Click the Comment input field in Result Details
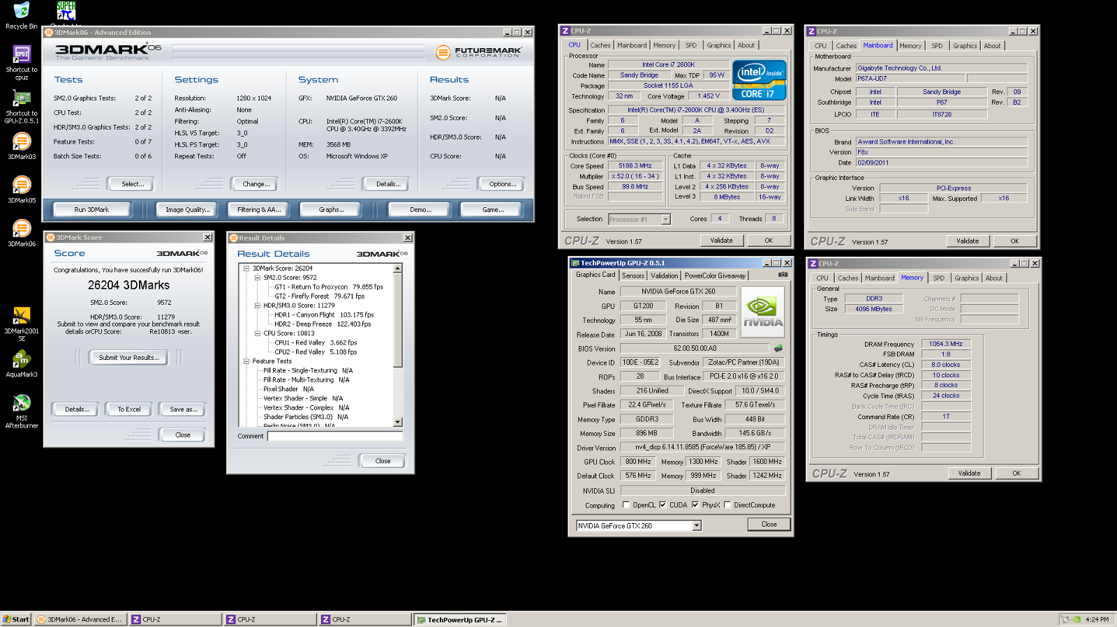Screen dimensions: 1117x627 click(x=335, y=436)
